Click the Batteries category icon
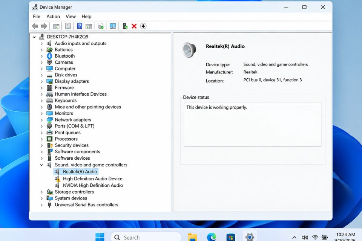Image resolution: width=362 pixels, height=241 pixels. (49, 50)
